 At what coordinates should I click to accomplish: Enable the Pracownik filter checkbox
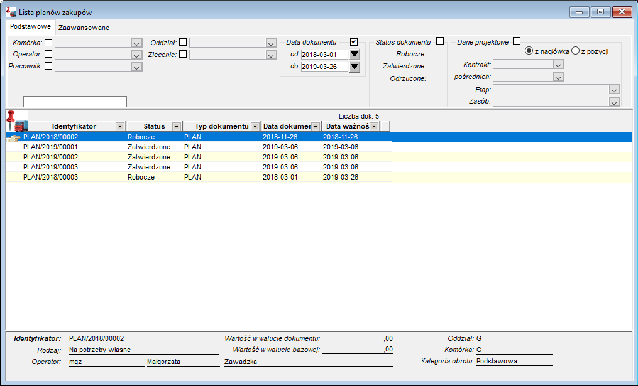(48, 66)
